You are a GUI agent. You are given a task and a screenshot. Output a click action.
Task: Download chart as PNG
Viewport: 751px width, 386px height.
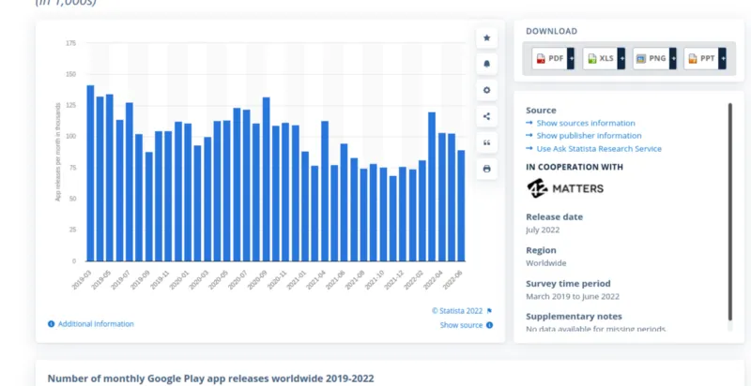tap(651, 58)
